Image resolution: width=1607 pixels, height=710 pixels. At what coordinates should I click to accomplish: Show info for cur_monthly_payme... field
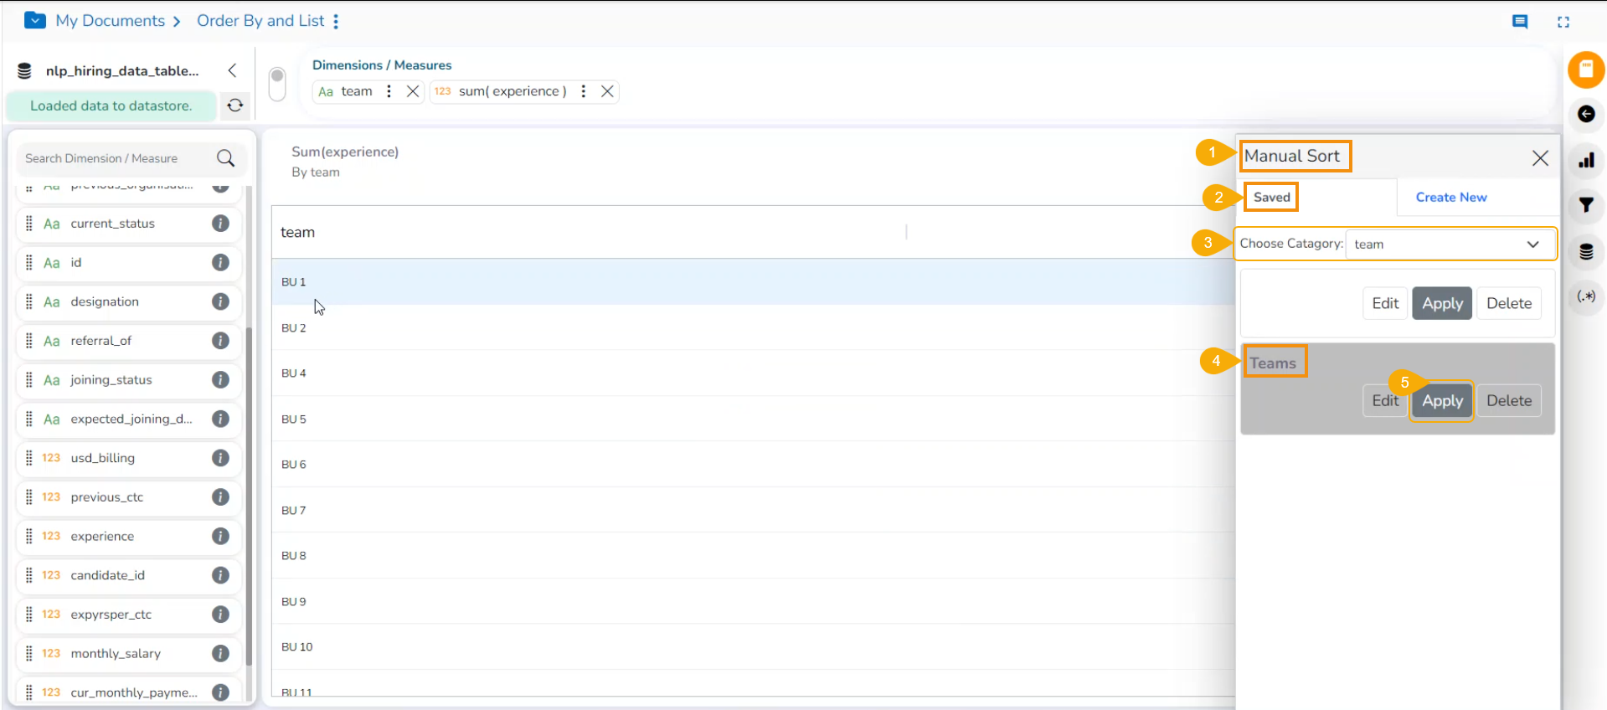pos(220,692)
